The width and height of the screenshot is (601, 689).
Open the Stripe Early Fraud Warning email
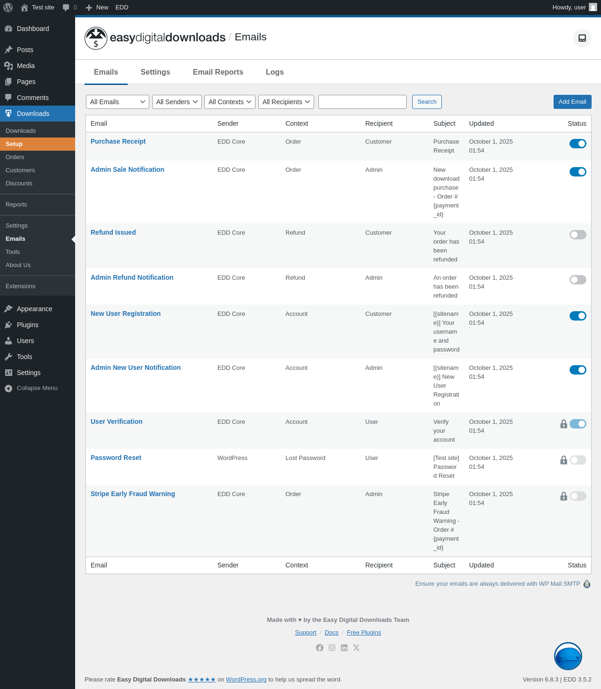(133, 494)
